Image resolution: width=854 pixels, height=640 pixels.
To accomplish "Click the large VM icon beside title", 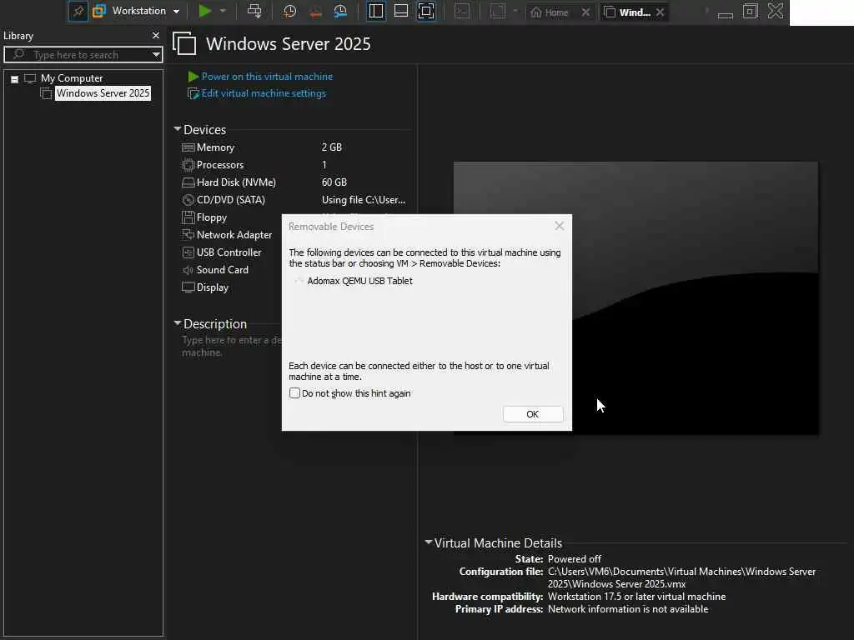I will [x=184, y=43].
